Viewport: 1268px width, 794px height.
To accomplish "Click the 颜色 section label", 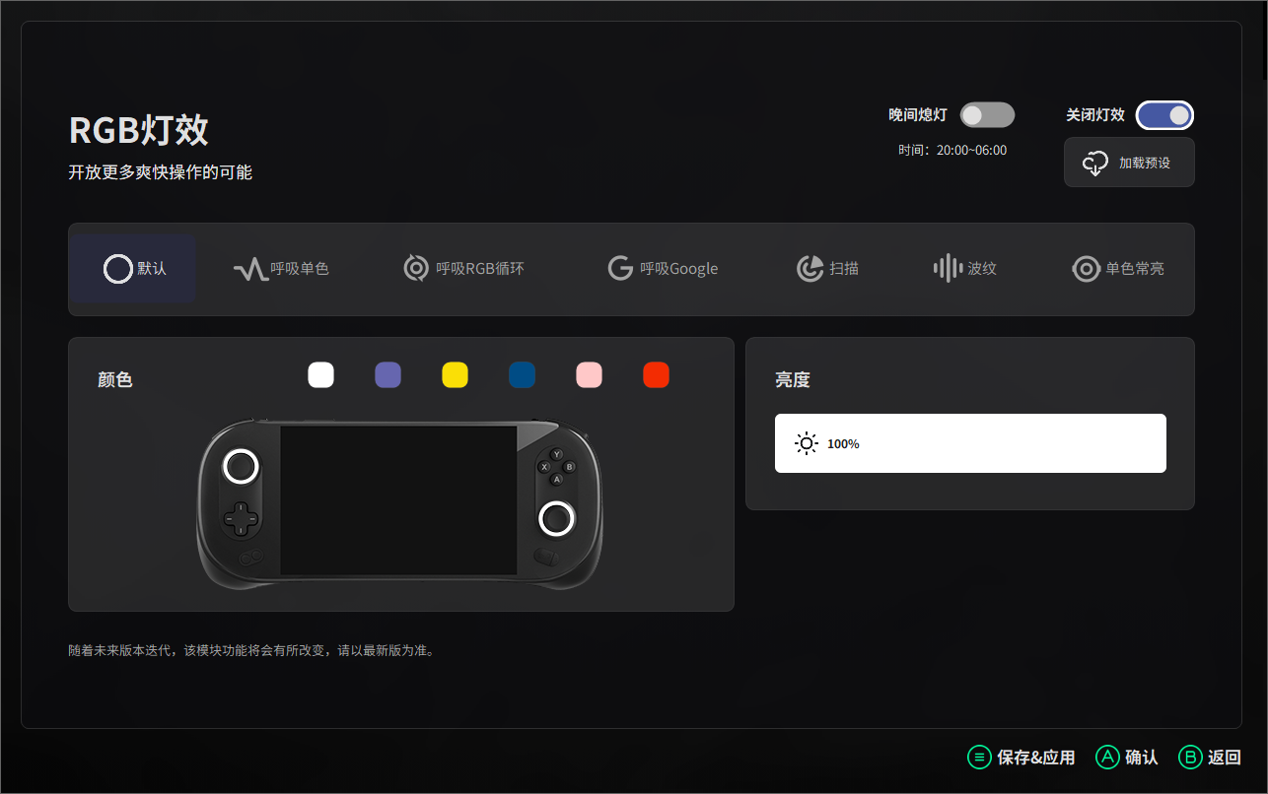I will coord(115,379).
